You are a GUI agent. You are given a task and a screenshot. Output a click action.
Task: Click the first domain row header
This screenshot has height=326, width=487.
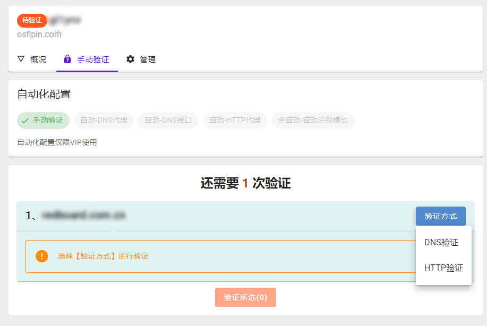(x=246, y=216)
